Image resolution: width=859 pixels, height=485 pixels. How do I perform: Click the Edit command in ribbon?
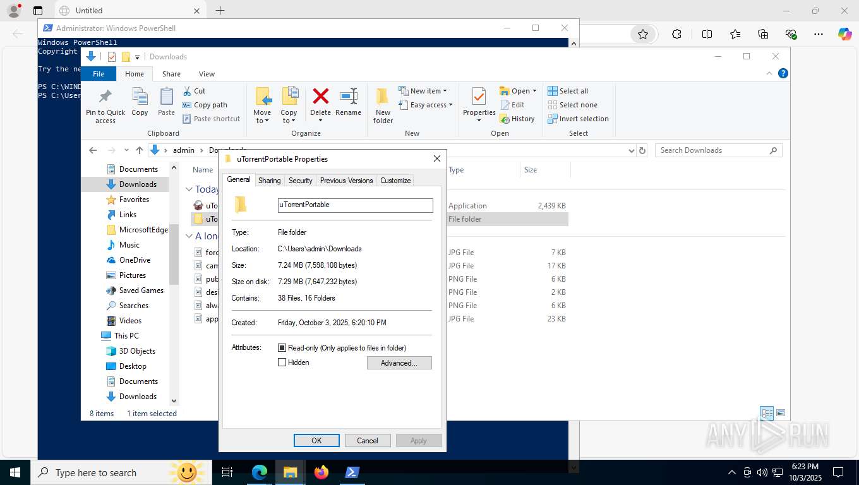[512, 105]
